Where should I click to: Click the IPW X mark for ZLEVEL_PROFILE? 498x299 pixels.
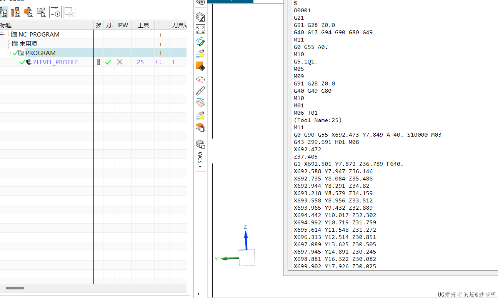tap(120, 62)
